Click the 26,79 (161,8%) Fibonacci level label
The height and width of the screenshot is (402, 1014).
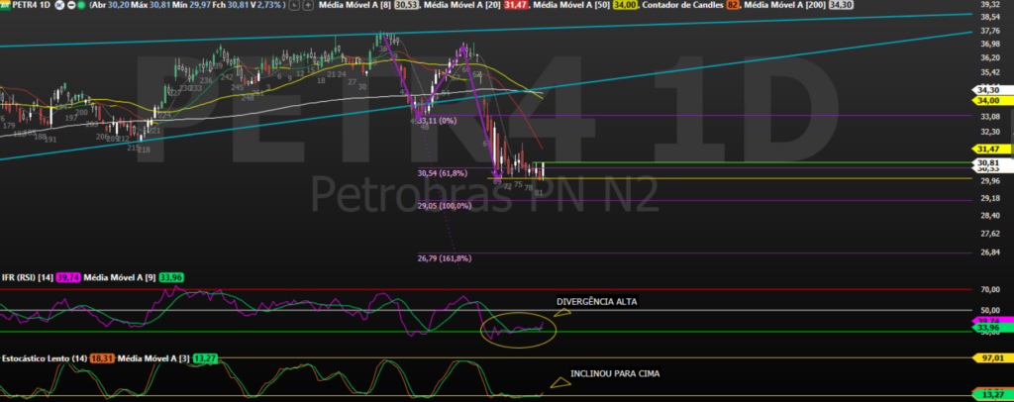click(445, 258)
